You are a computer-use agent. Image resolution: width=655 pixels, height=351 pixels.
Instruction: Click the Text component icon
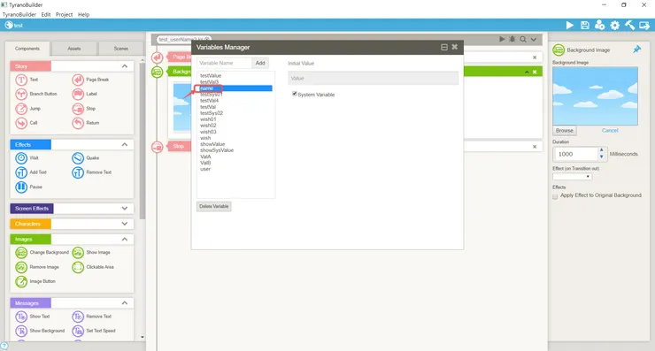[21, 80]
